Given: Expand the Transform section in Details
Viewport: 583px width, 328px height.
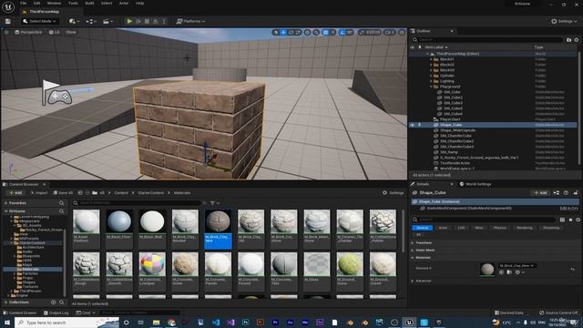Looking at the screenshot, I should tap(413, 243).
